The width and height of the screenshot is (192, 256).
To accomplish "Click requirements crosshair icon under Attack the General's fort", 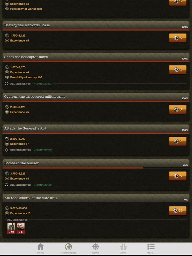I will [x=7, y=150].
